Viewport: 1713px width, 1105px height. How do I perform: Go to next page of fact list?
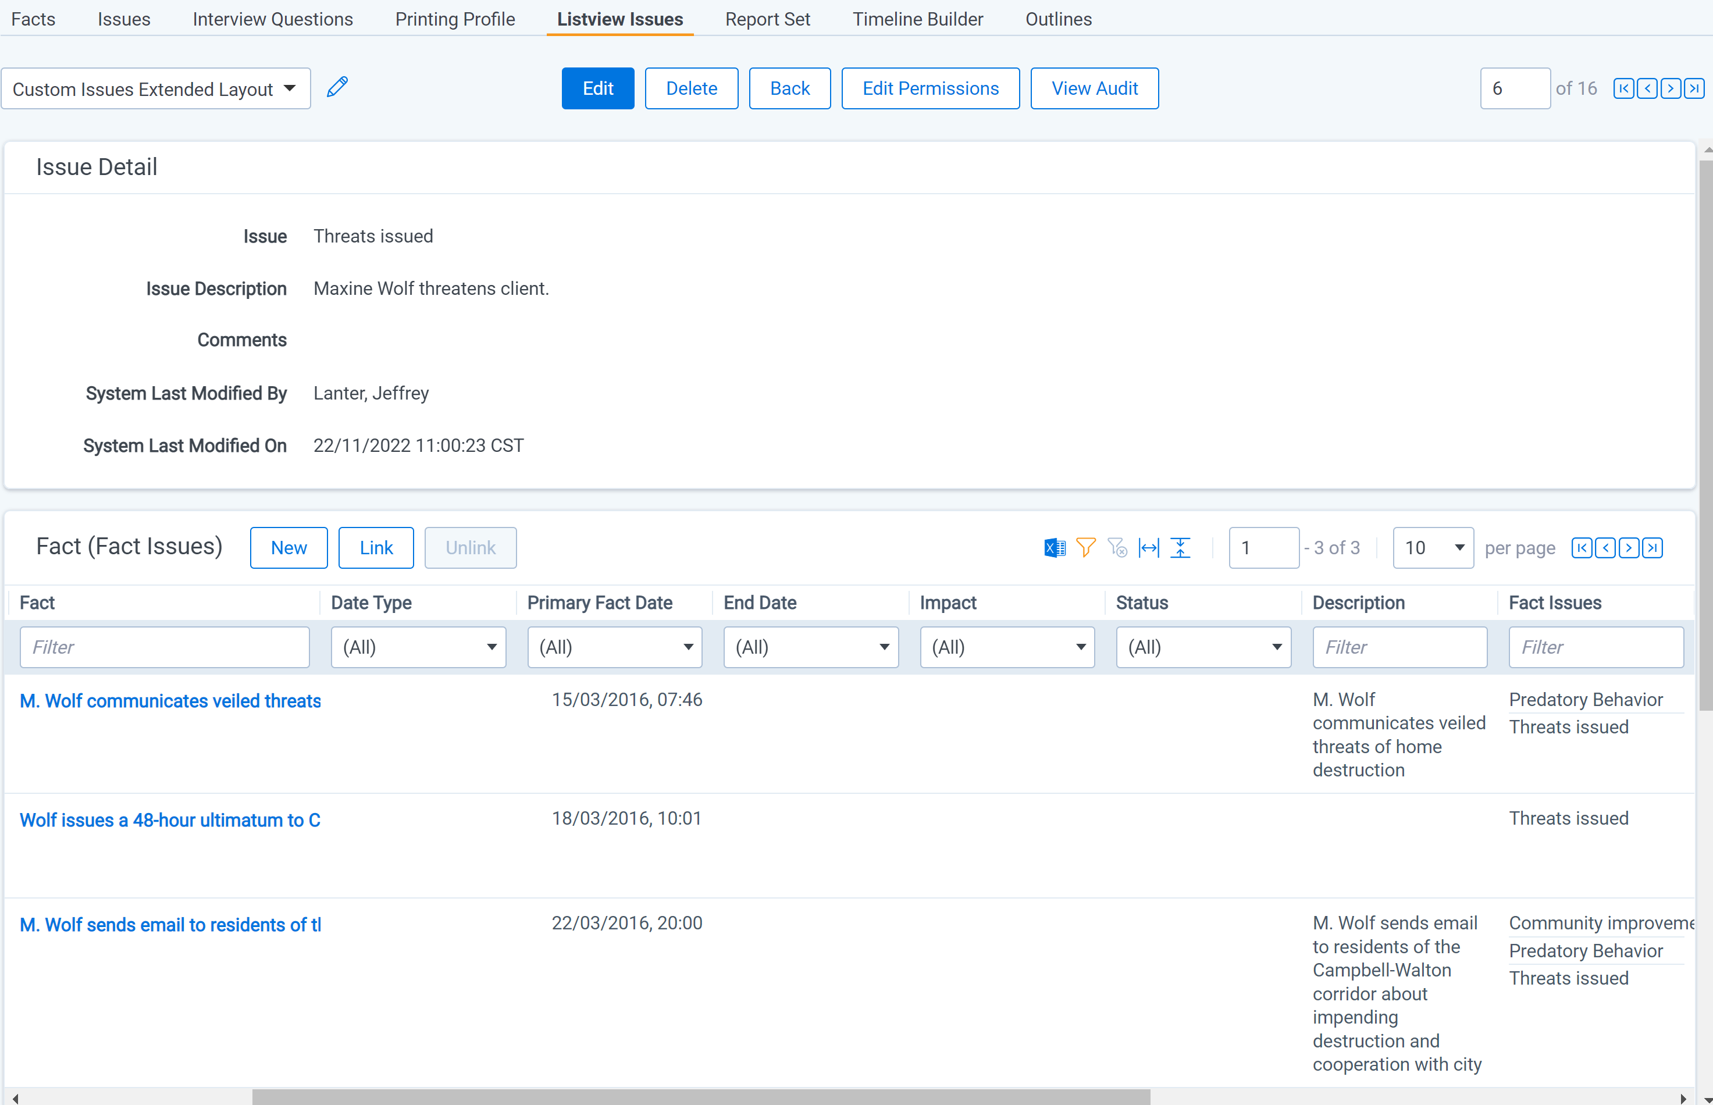[x=1629, y=548]
